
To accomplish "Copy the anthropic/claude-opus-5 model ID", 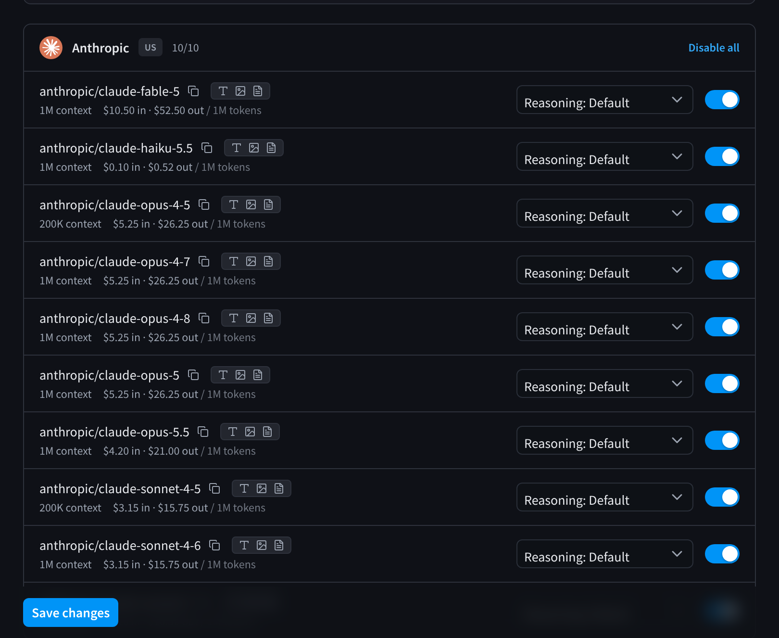I will coord(193,375).
